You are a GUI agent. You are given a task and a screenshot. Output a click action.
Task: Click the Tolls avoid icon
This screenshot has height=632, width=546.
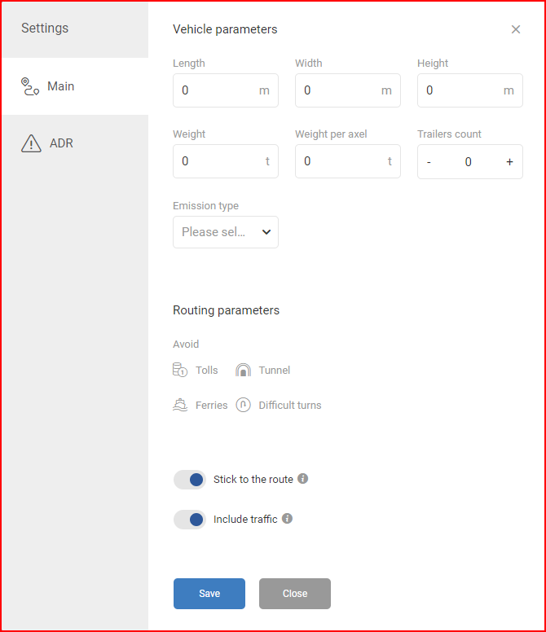tap(180, 370)
